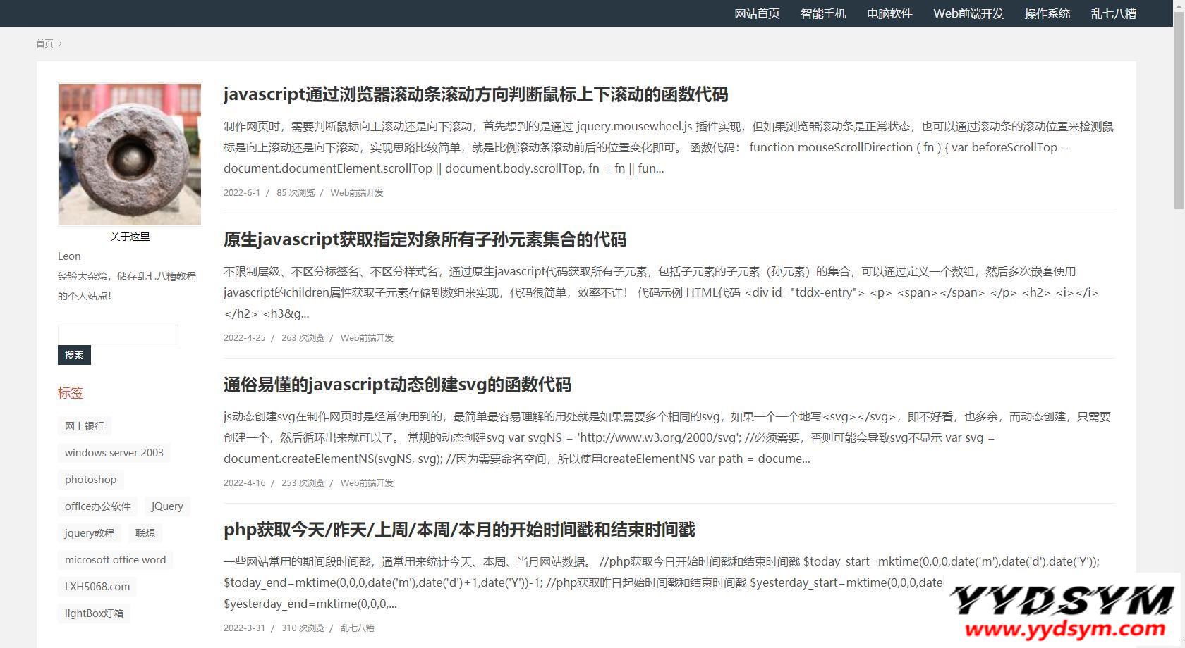Image resolution: width=1185 pixels, height=648 pixels.
Task: Open the photoshop tag
Action: [90, 480]
